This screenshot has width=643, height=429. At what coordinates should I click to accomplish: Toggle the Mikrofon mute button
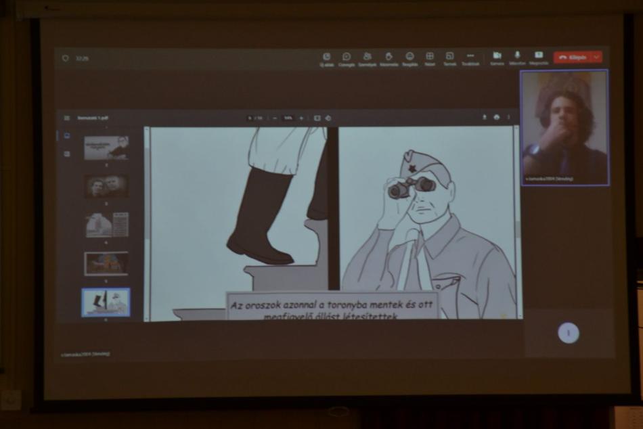click(x=517, y=58)
